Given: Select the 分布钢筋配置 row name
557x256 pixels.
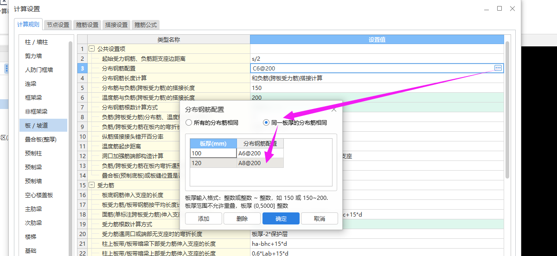Looking at the screenshot, I should click(x=169, y=68).
